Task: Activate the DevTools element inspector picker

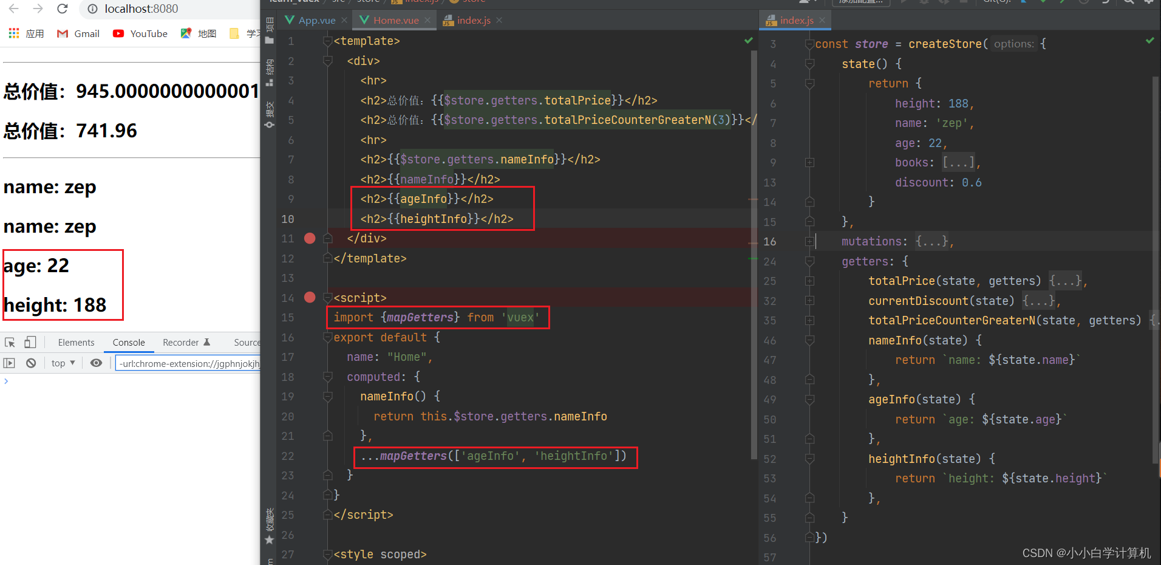Action: point(10,342)
